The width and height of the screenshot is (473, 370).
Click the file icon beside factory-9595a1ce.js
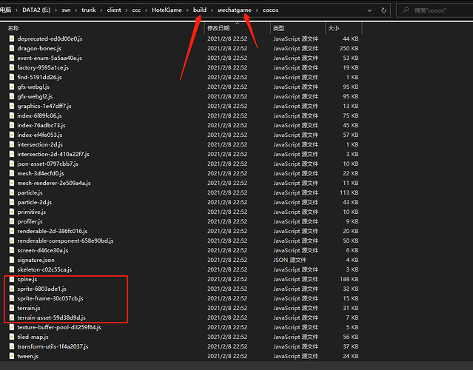tap(12, 67)
